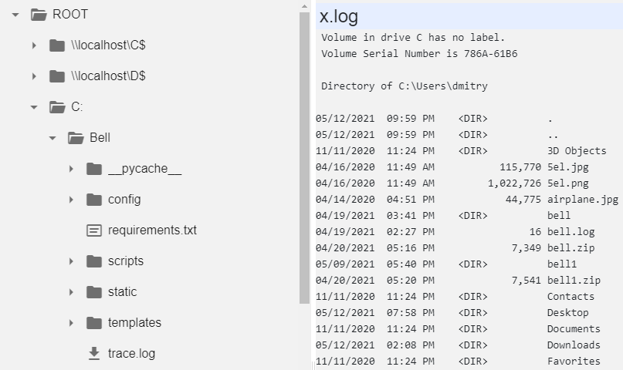Click the Bell open-folder icon

point(76,138)
